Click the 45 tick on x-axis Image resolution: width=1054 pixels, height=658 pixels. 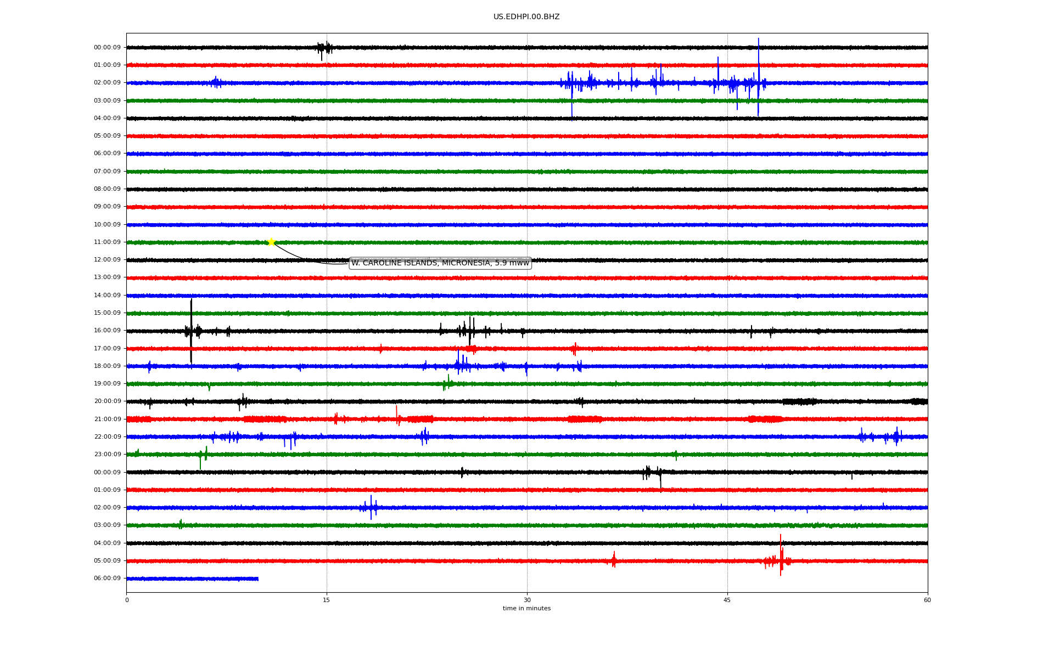(x=727, y=600)
